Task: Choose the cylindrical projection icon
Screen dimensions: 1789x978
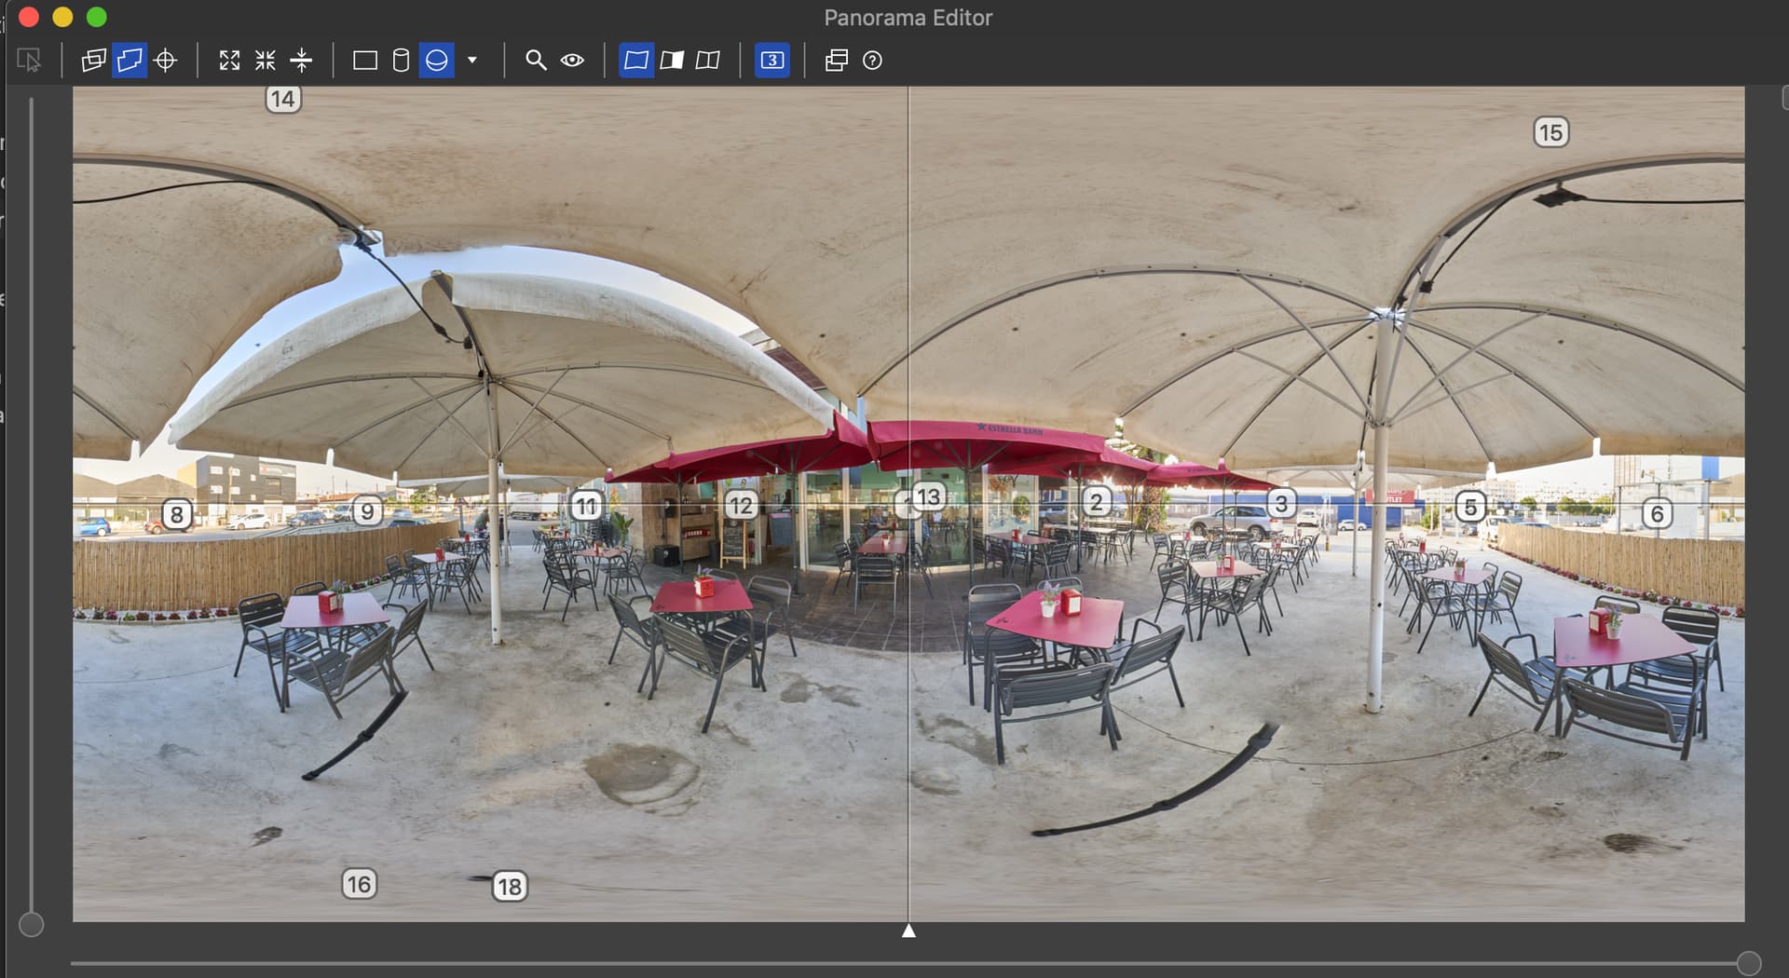Action: click(401, 61)
